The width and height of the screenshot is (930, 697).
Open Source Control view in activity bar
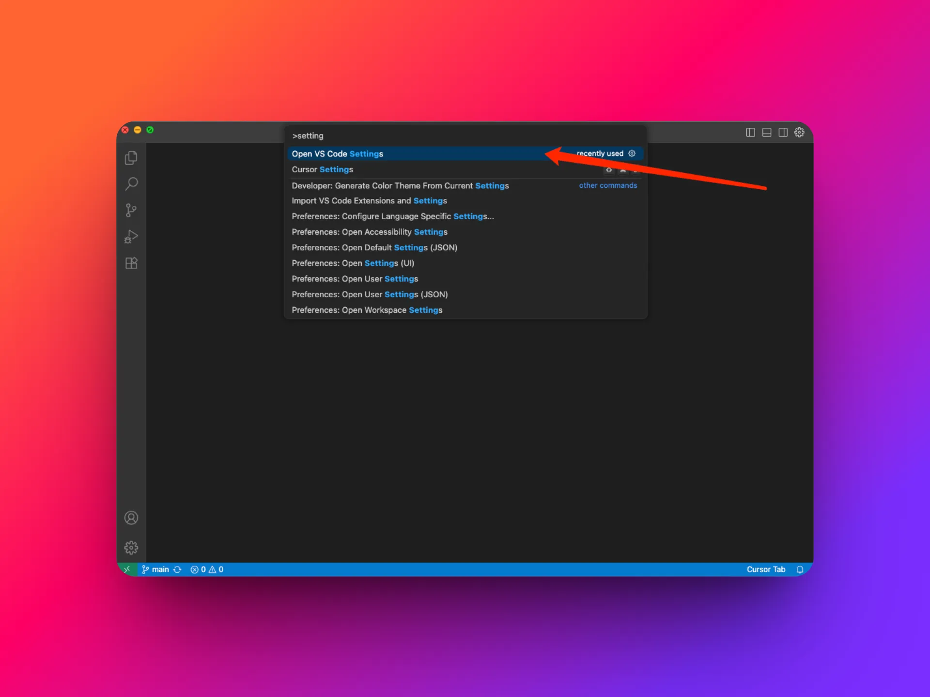[131, 210]
